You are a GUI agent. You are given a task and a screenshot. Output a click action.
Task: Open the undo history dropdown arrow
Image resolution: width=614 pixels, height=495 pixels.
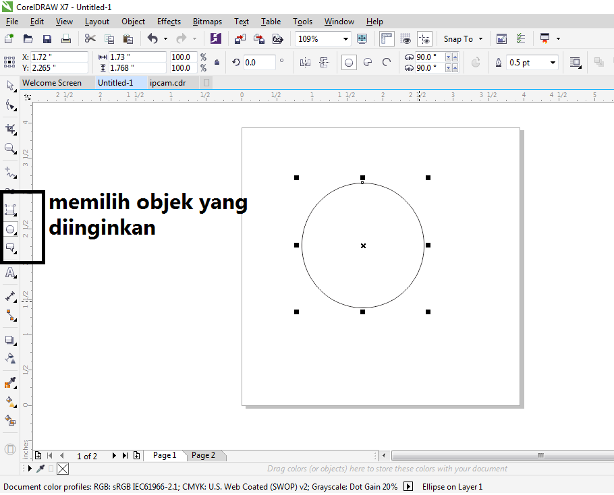tap(165, 38)
